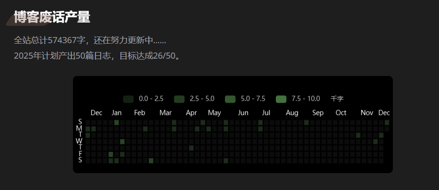Click the green Wednesday cell under November

pos(375,141)
